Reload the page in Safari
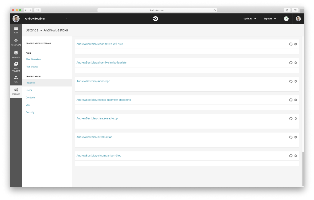Viewport: 314px width, 200px height. [215, 10]
